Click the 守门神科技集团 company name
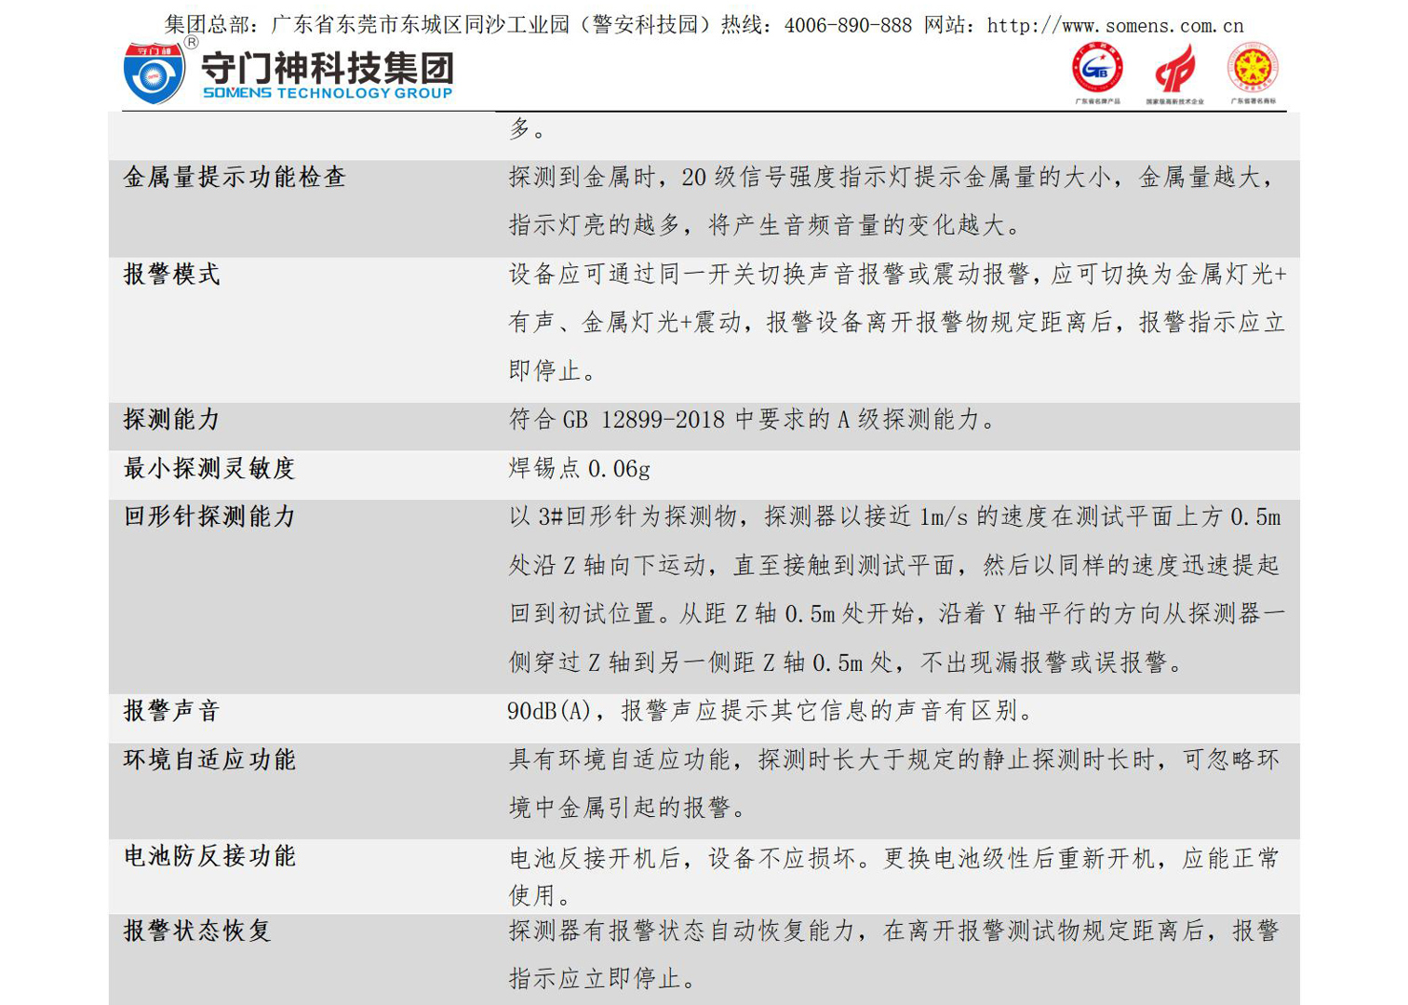The height and width of the screenshot is (1005, 1408). coord(328,67)
